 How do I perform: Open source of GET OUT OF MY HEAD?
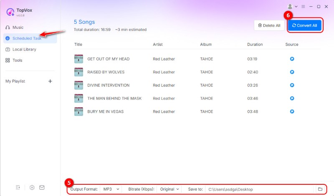[x=292, y=59]
